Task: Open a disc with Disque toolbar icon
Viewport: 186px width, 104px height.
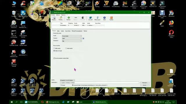Action: [x=54, y=18]
